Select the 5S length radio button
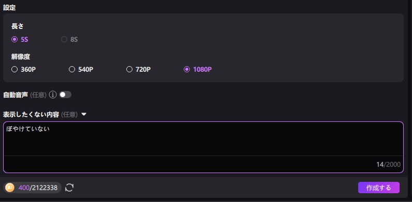This screenshot has height=202, width=412. (x=14, y=40)
